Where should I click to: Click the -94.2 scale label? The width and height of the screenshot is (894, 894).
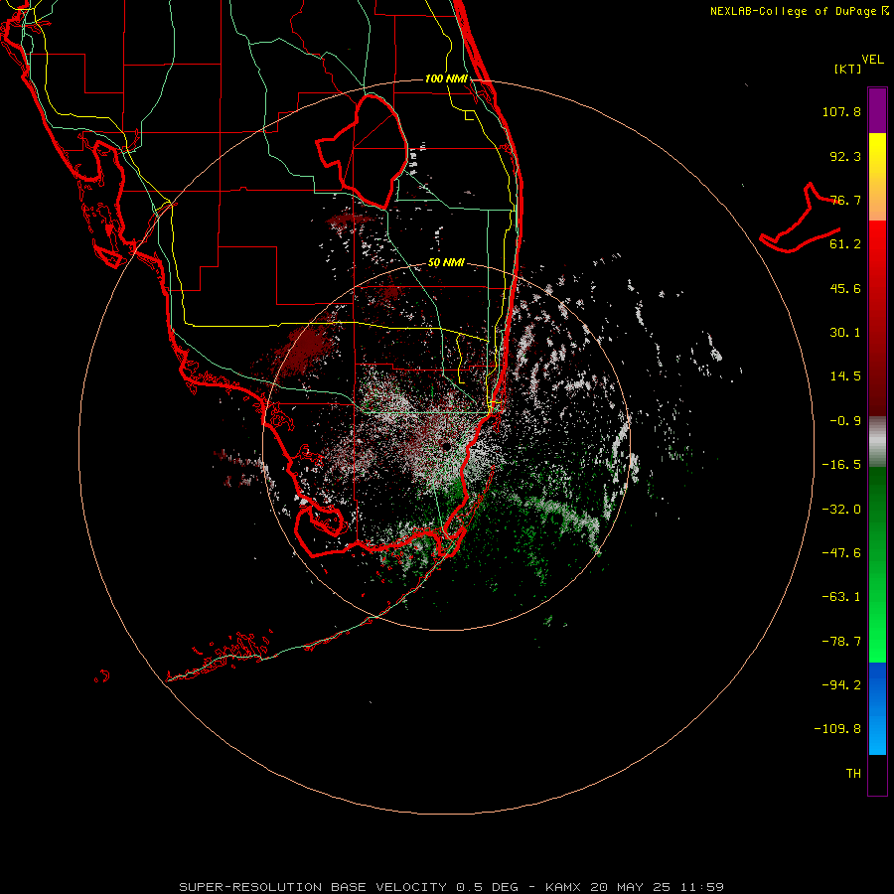point(841,685)
